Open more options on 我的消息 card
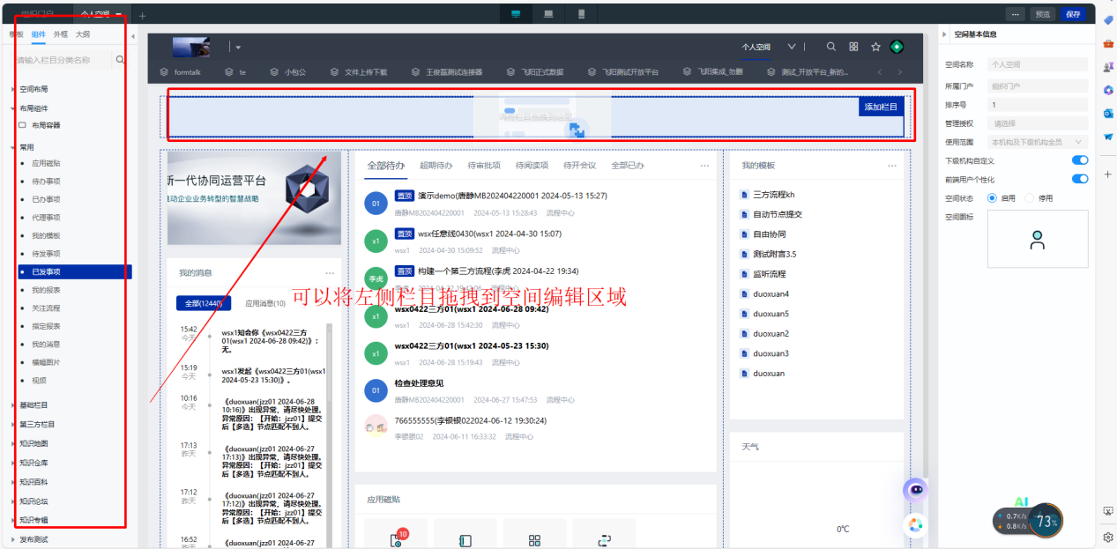This screenshot has height=549, width=1117. coord(331,273)
